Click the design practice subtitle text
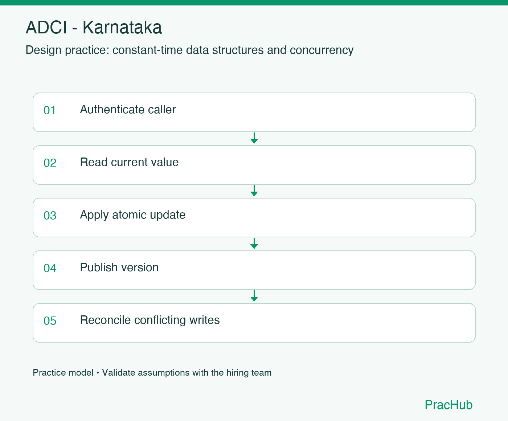508x421 pixels. [189, 50]
